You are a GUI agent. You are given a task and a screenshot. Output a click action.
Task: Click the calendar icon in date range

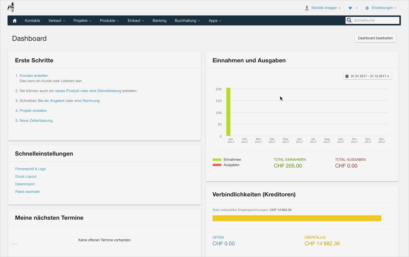[347, 76]
